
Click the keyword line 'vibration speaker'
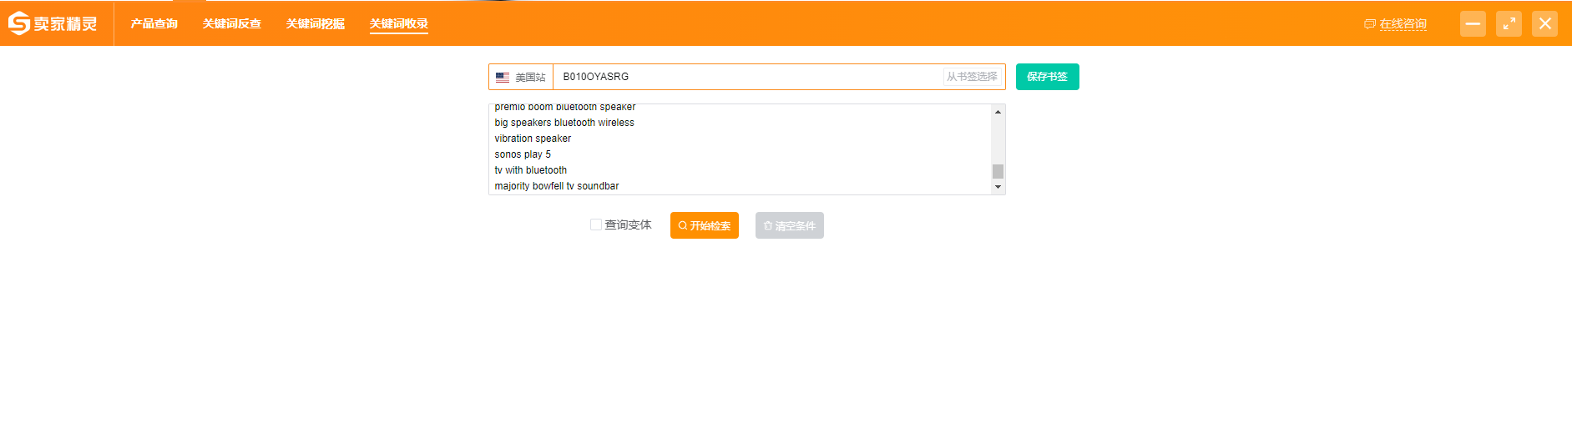[533, 139]
